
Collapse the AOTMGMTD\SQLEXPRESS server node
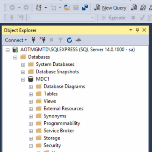coord(8,50)
